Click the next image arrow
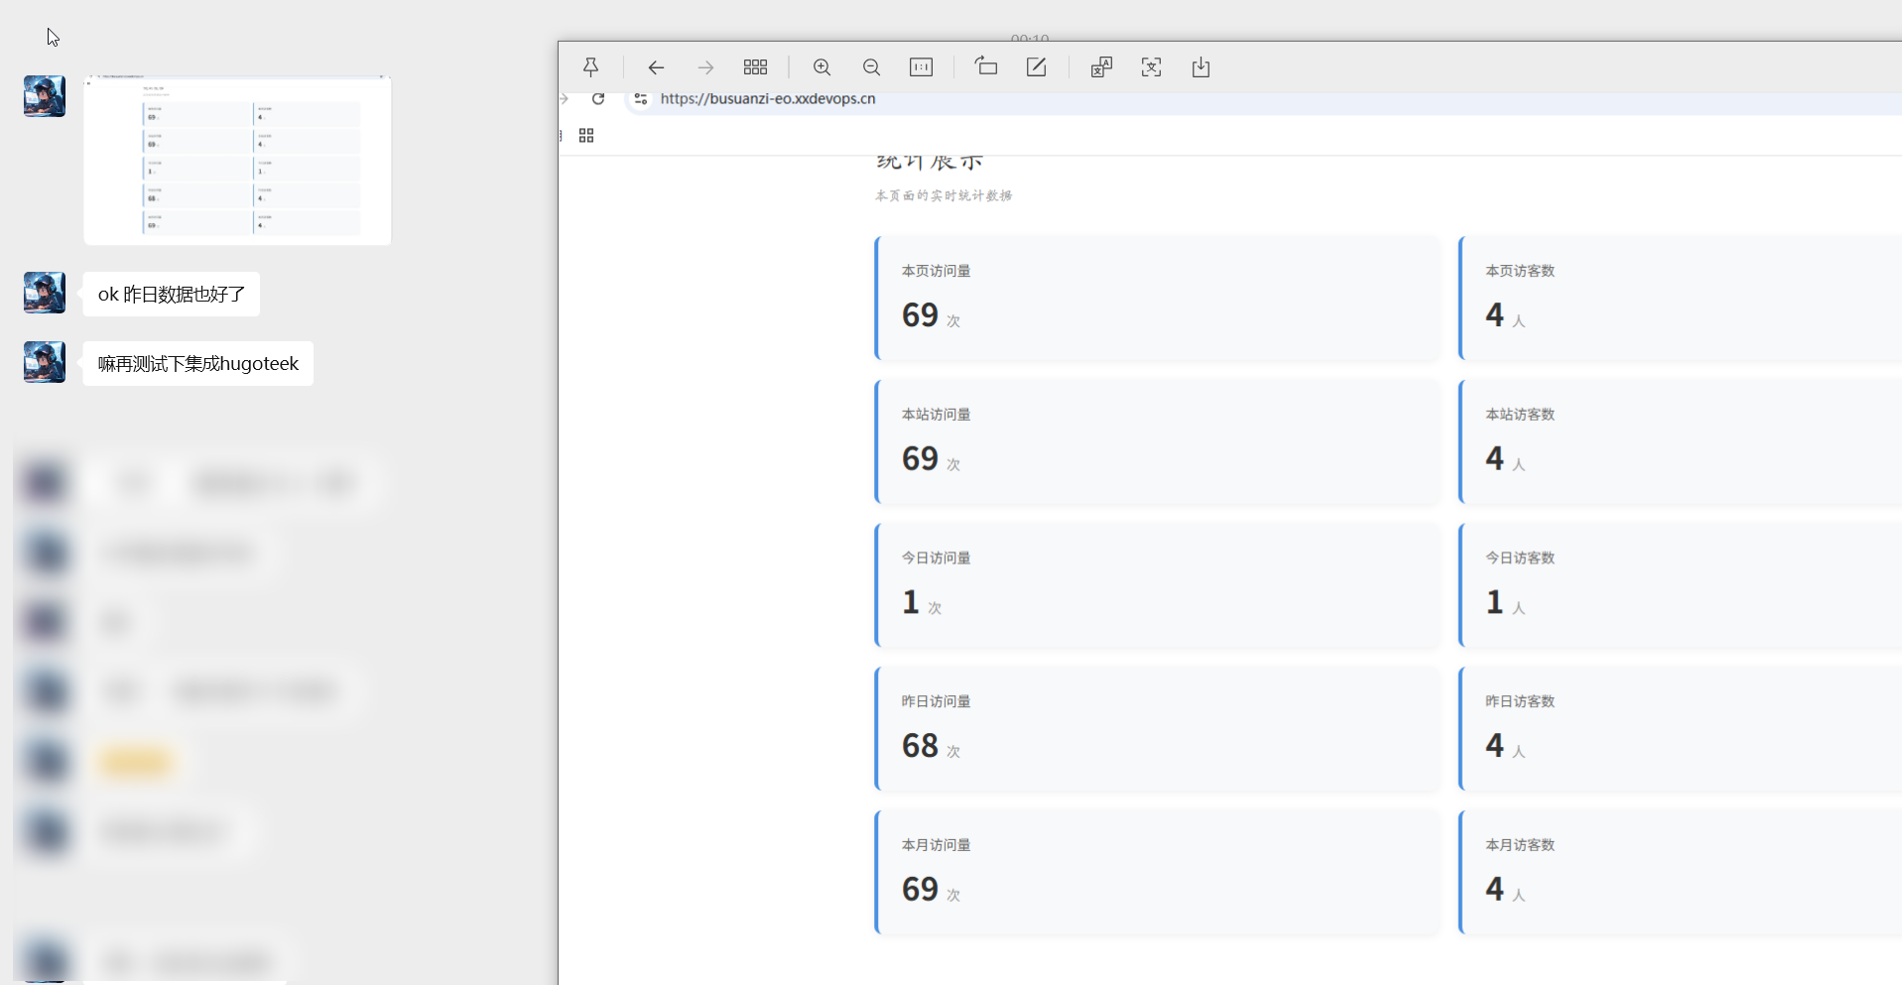The width and height of the screenshot is (1902, 985). [x=705, y=67]
